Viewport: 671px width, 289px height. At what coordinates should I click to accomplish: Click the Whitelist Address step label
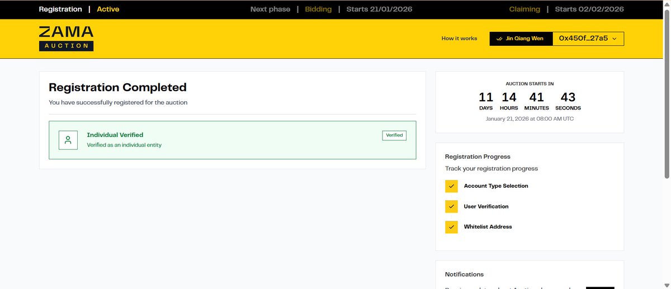point(488,227)
